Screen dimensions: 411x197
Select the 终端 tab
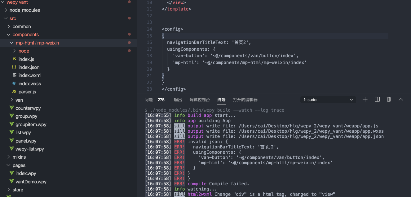tap(221, 100)
